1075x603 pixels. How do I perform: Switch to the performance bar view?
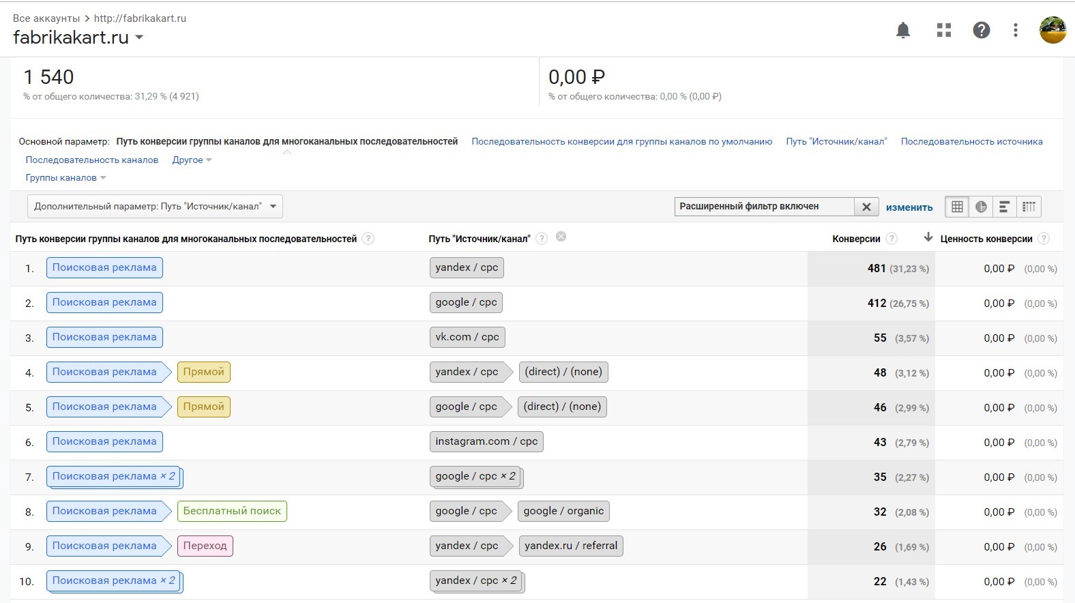click(1005, 207)
